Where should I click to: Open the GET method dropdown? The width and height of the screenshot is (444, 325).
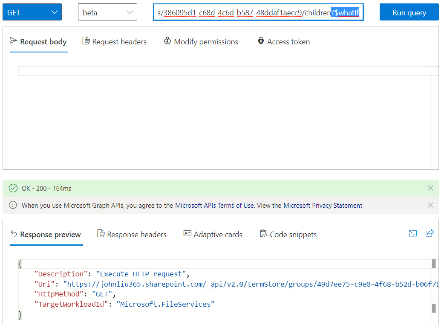pos(32,12)
